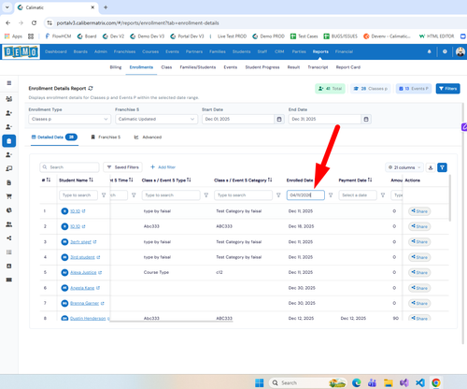Open the Start Date calendar picker
467x389 pixels.
[x=279, y=119]
